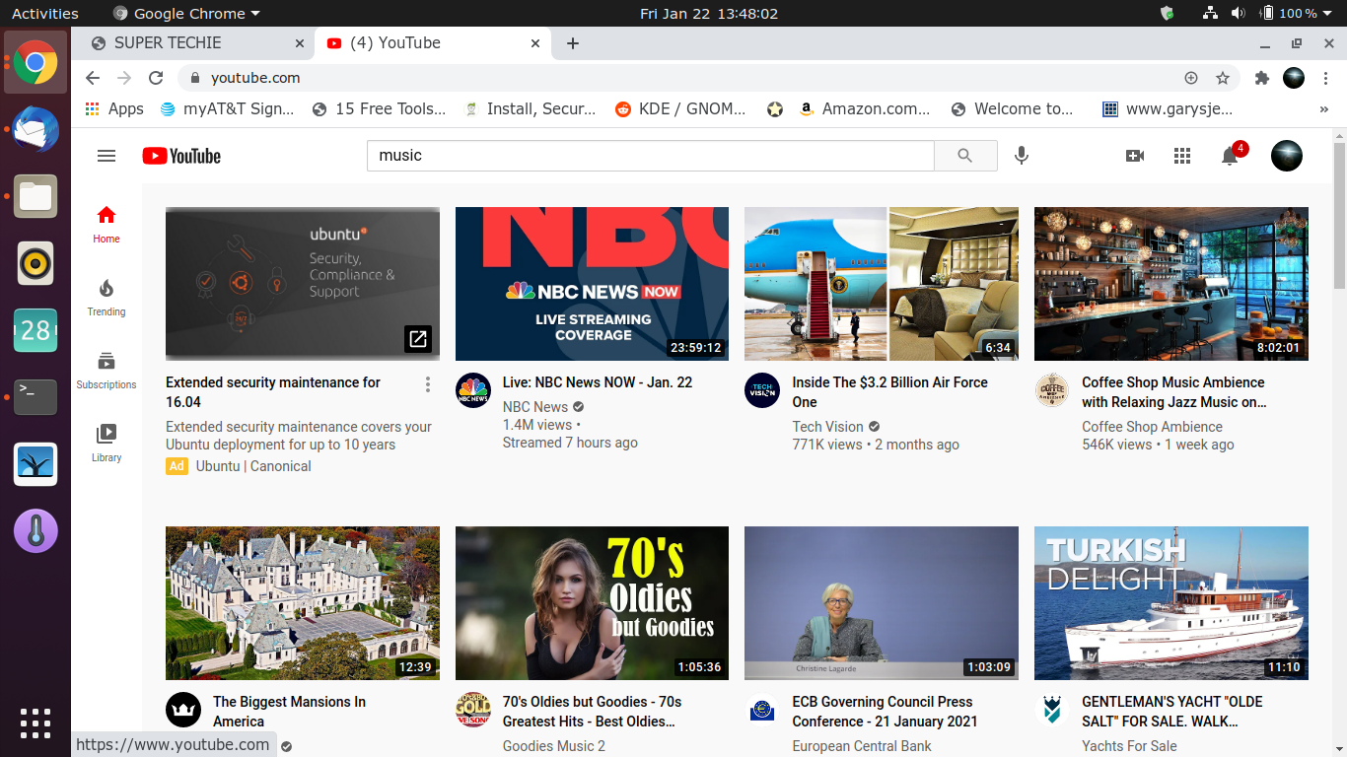Open Subscriptions in the sidebar
The height and width of the screenshot is (757, 1347).
tap(106, 370)
